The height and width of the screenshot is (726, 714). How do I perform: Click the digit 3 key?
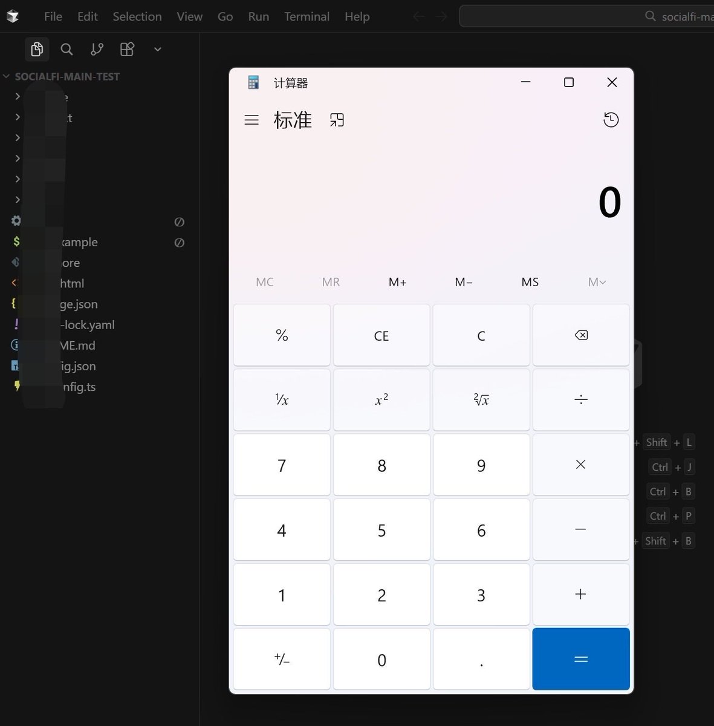(x=481, y=594)
